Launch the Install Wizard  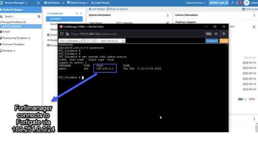coord(100,3)
